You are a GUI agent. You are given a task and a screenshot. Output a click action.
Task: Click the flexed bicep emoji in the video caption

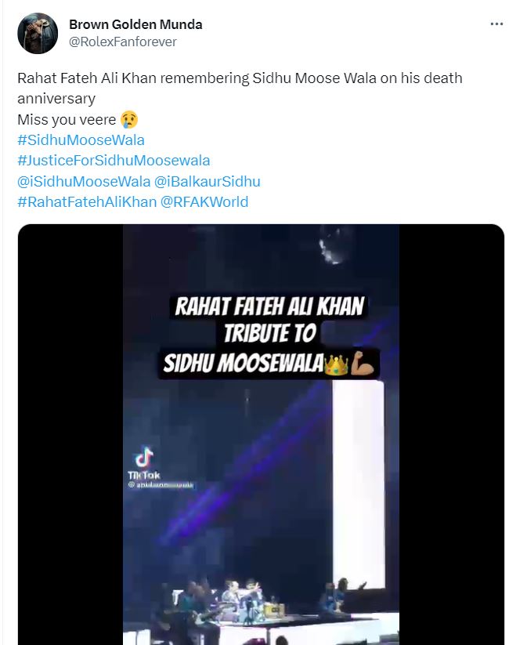pyautogui.click(x=364, y=365)
